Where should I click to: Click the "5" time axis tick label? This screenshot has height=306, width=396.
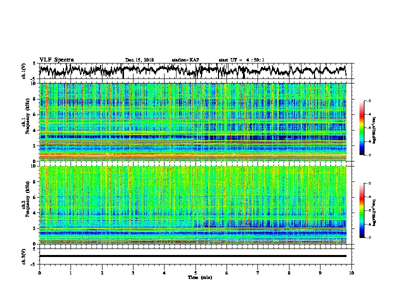[x=195, y=272]
